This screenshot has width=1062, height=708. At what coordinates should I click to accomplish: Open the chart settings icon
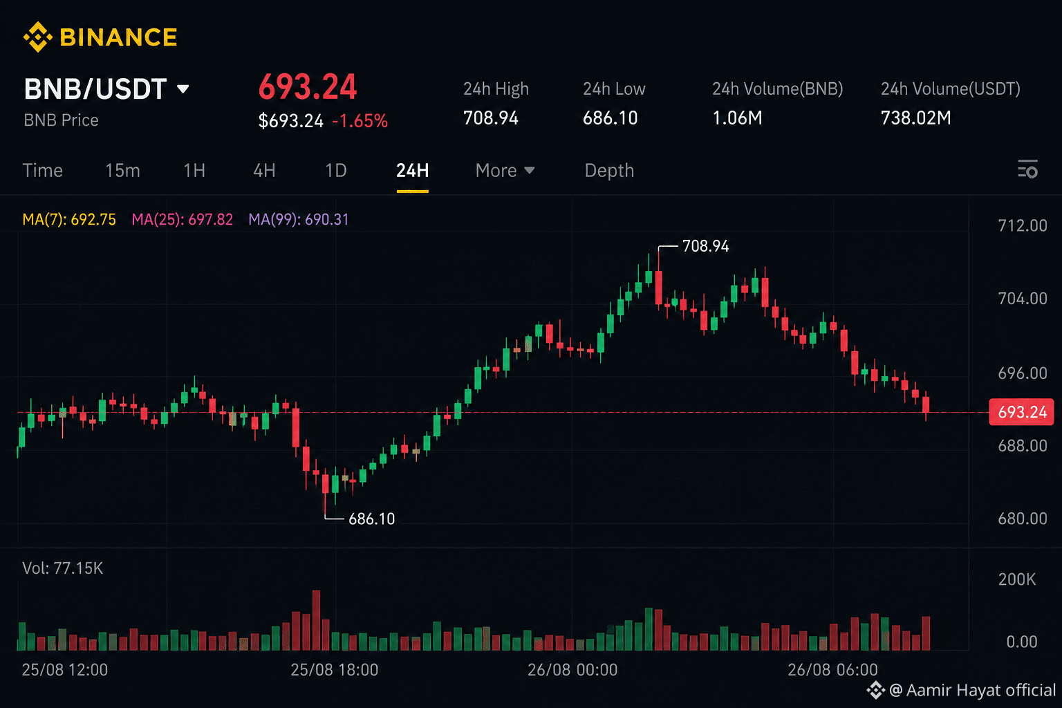pyautogui.click(x=1027, y=169)
